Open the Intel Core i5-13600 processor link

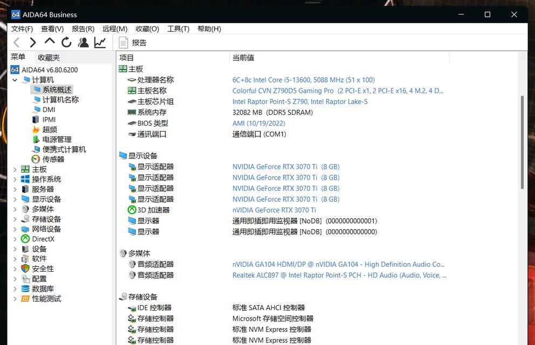tap(303, 80)
